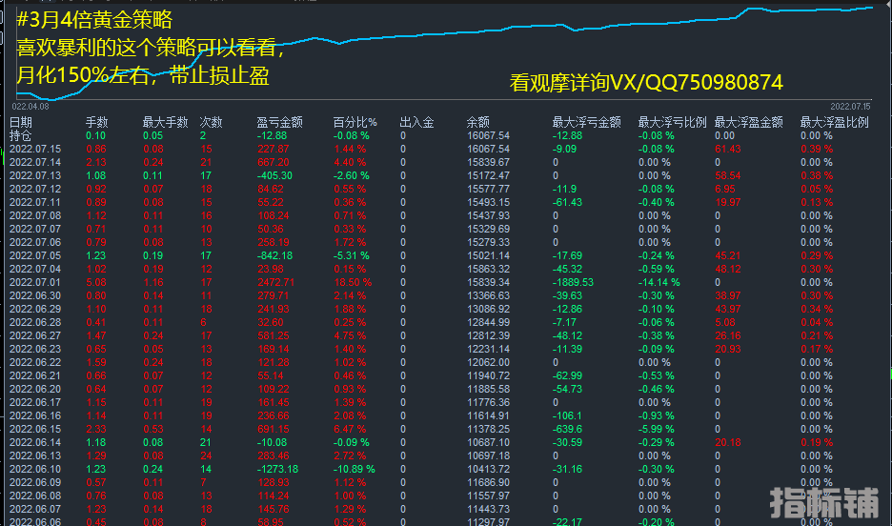
Task: Click the date 2022.07.05 row
Action: 35,256
